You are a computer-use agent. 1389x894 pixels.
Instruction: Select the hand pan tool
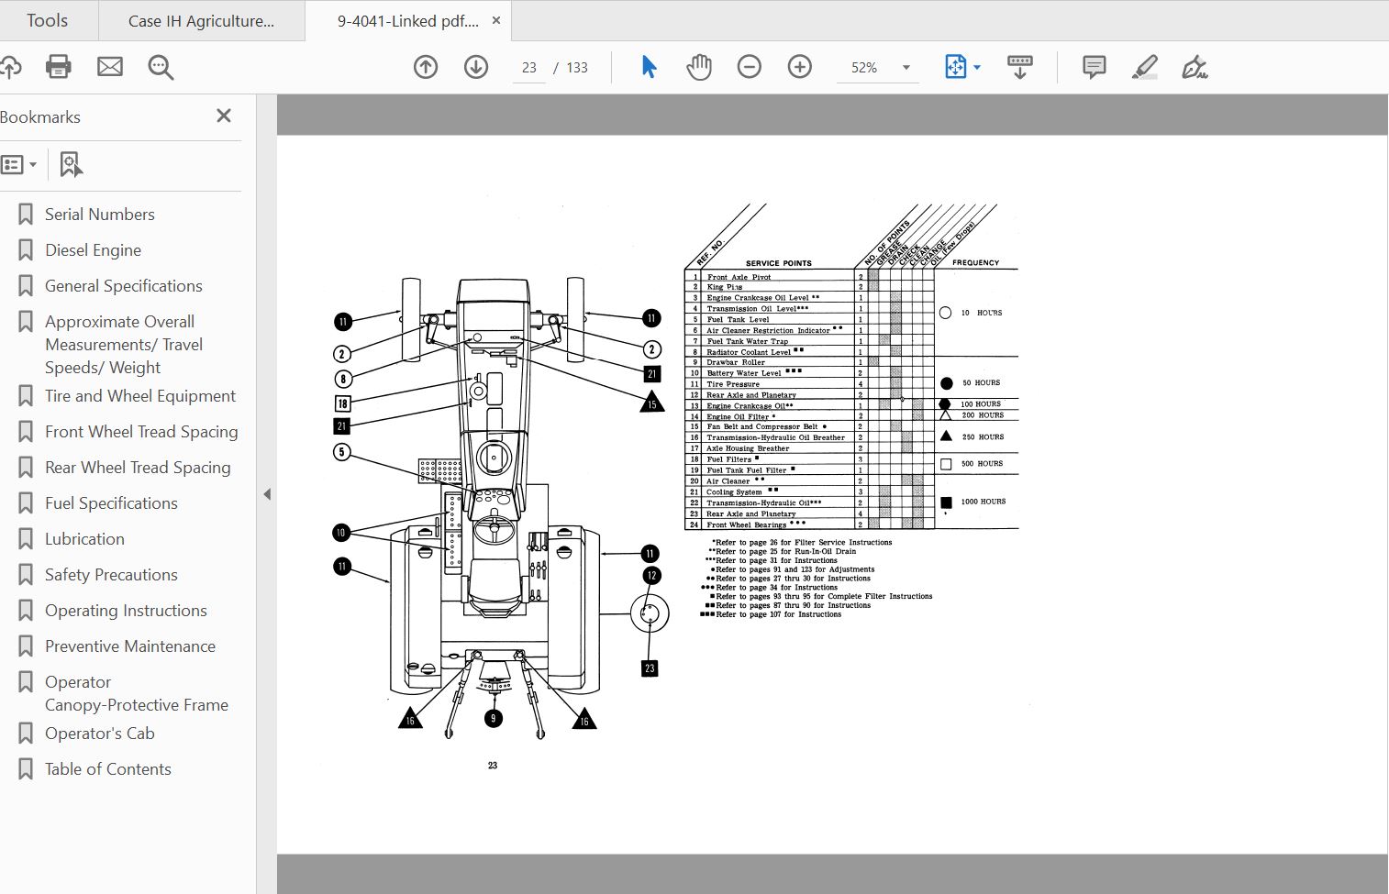(x=699, y=67)
